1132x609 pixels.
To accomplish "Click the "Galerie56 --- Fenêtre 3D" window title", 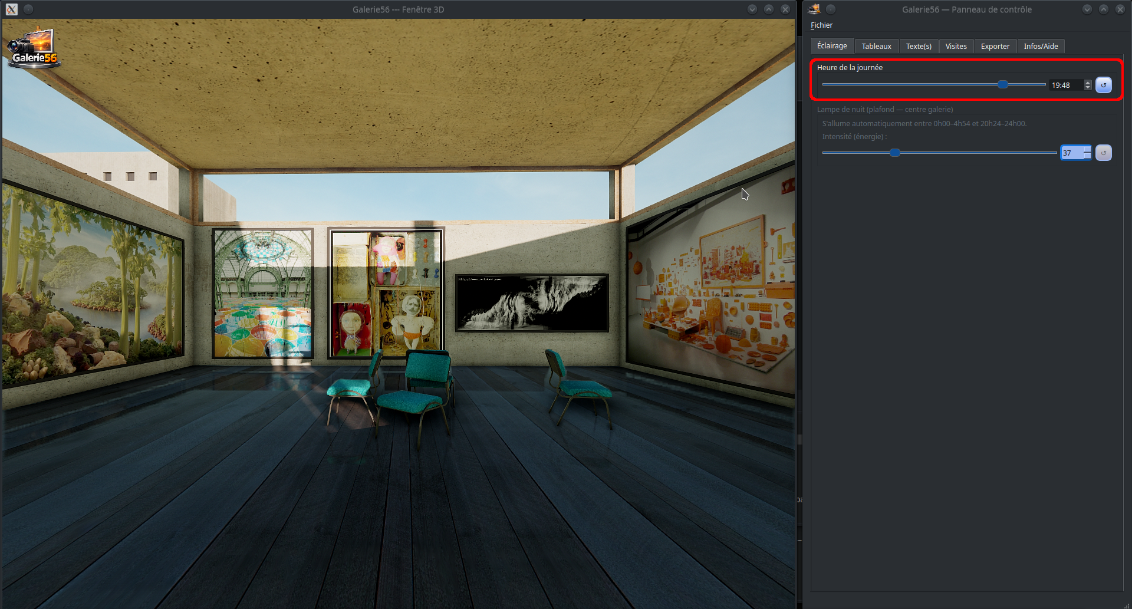I will click(x=398, y=9).
